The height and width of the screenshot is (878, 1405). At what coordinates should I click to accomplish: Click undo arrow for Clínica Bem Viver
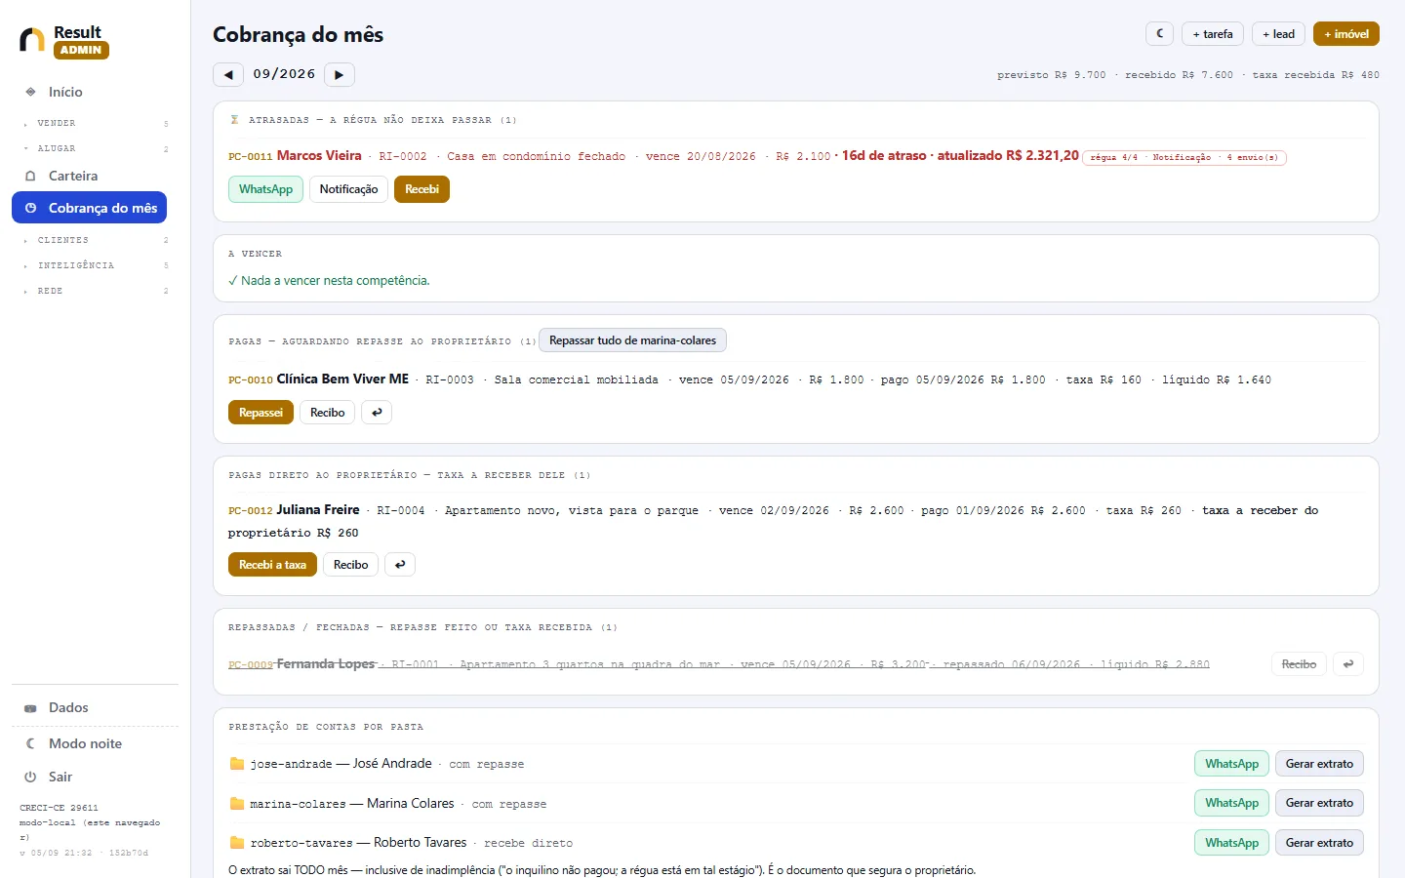[377, 413]
